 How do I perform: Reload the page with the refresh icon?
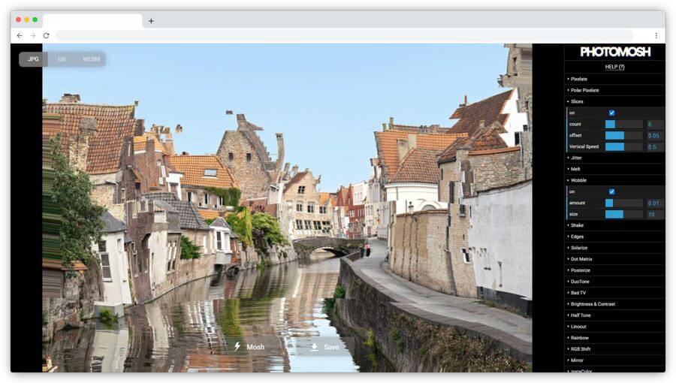pyautogui.click(x=46, y=35)
